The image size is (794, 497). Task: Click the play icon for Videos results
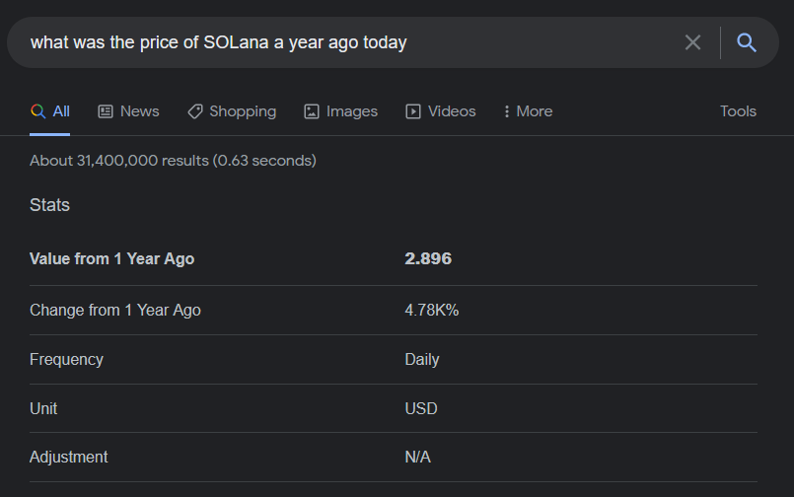point(413,111)
